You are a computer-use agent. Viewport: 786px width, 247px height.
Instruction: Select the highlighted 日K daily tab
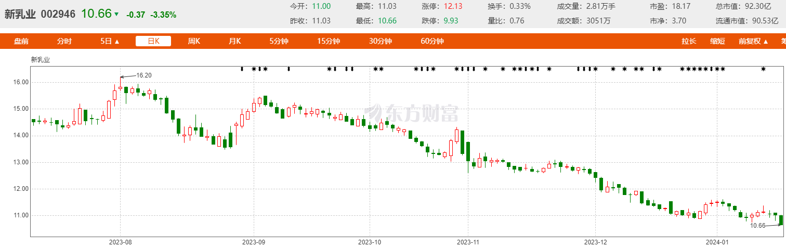pos(153,42)
